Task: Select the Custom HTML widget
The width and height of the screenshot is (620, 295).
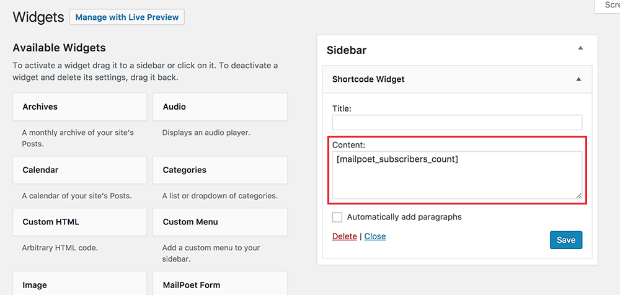Action: click(x=79, y=222)
